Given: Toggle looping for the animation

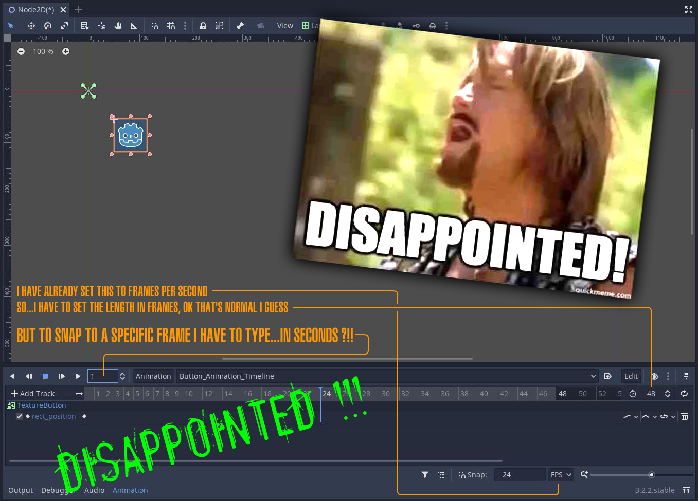Looking at the screenshot, I should click(684, 393).
